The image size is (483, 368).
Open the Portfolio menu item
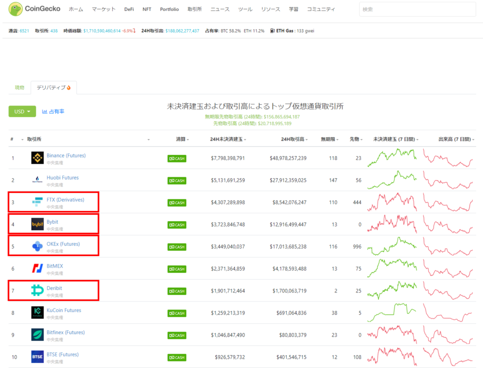pyautogui.click(x=169, y=9)
